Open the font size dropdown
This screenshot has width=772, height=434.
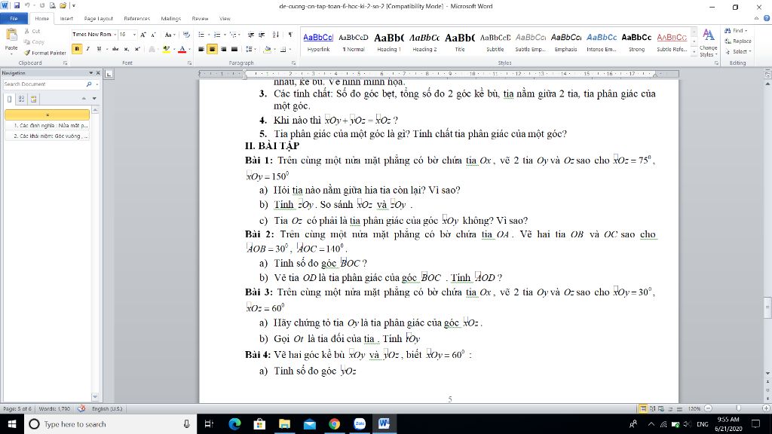point(134,35)
